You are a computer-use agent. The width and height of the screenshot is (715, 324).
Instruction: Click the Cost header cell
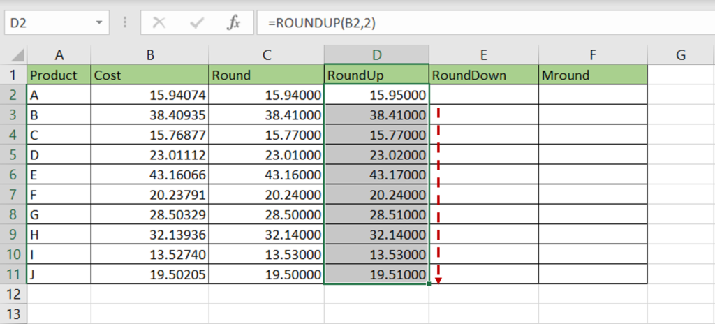pos(150,75)
